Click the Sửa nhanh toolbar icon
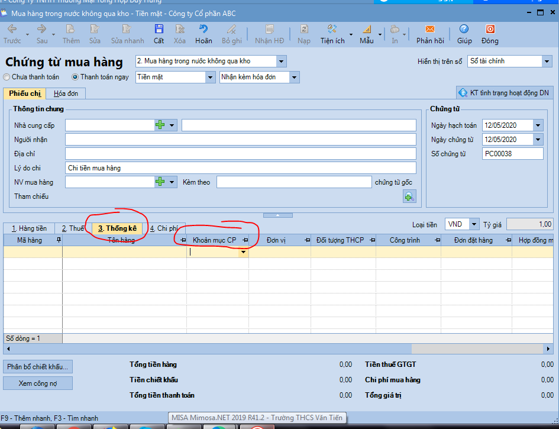 (127, 34)
